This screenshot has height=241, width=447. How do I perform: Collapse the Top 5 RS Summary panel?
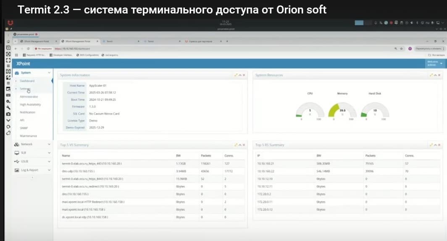pyautogui.click(x=435, y=145)
